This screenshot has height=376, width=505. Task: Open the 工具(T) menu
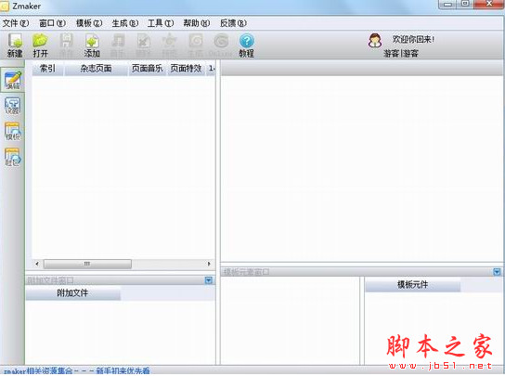161,23
